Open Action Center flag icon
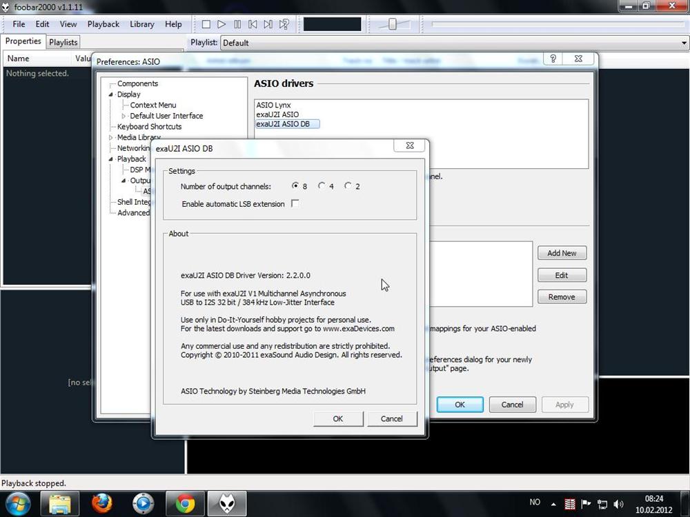Screen dimensions: 690x517 pos(586,504)
